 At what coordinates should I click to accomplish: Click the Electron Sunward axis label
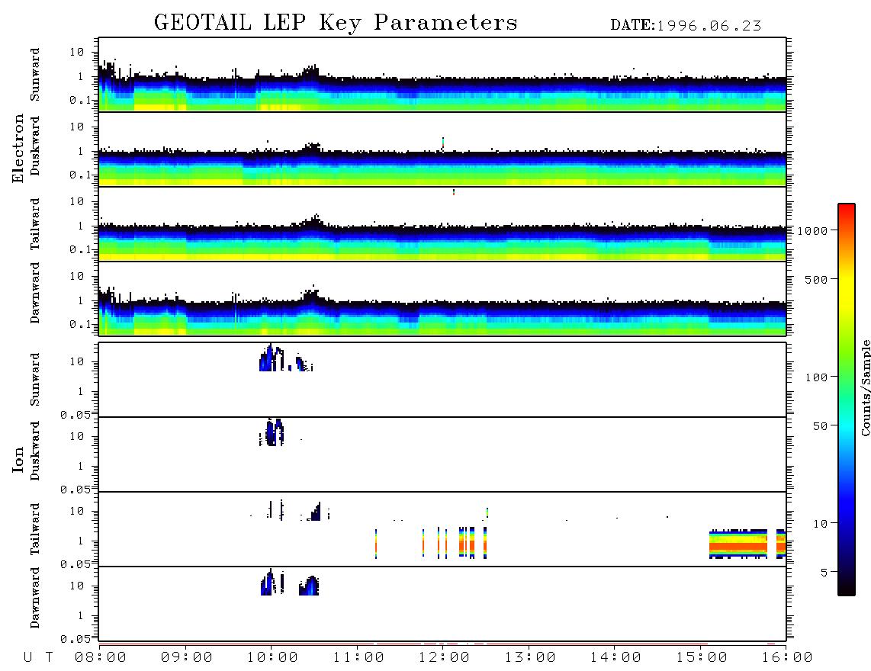tap(35, 75)
